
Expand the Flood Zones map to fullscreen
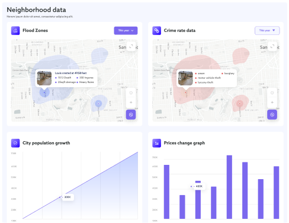pyautogui.click(x=131, y=46)
